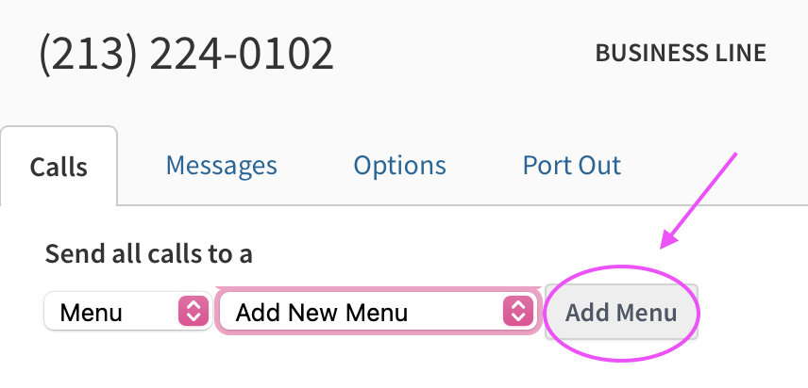The height and width of the screenshot is (388, 808).
Task: Expand the Add New Menu dropdown
Action: pos(378,312)
